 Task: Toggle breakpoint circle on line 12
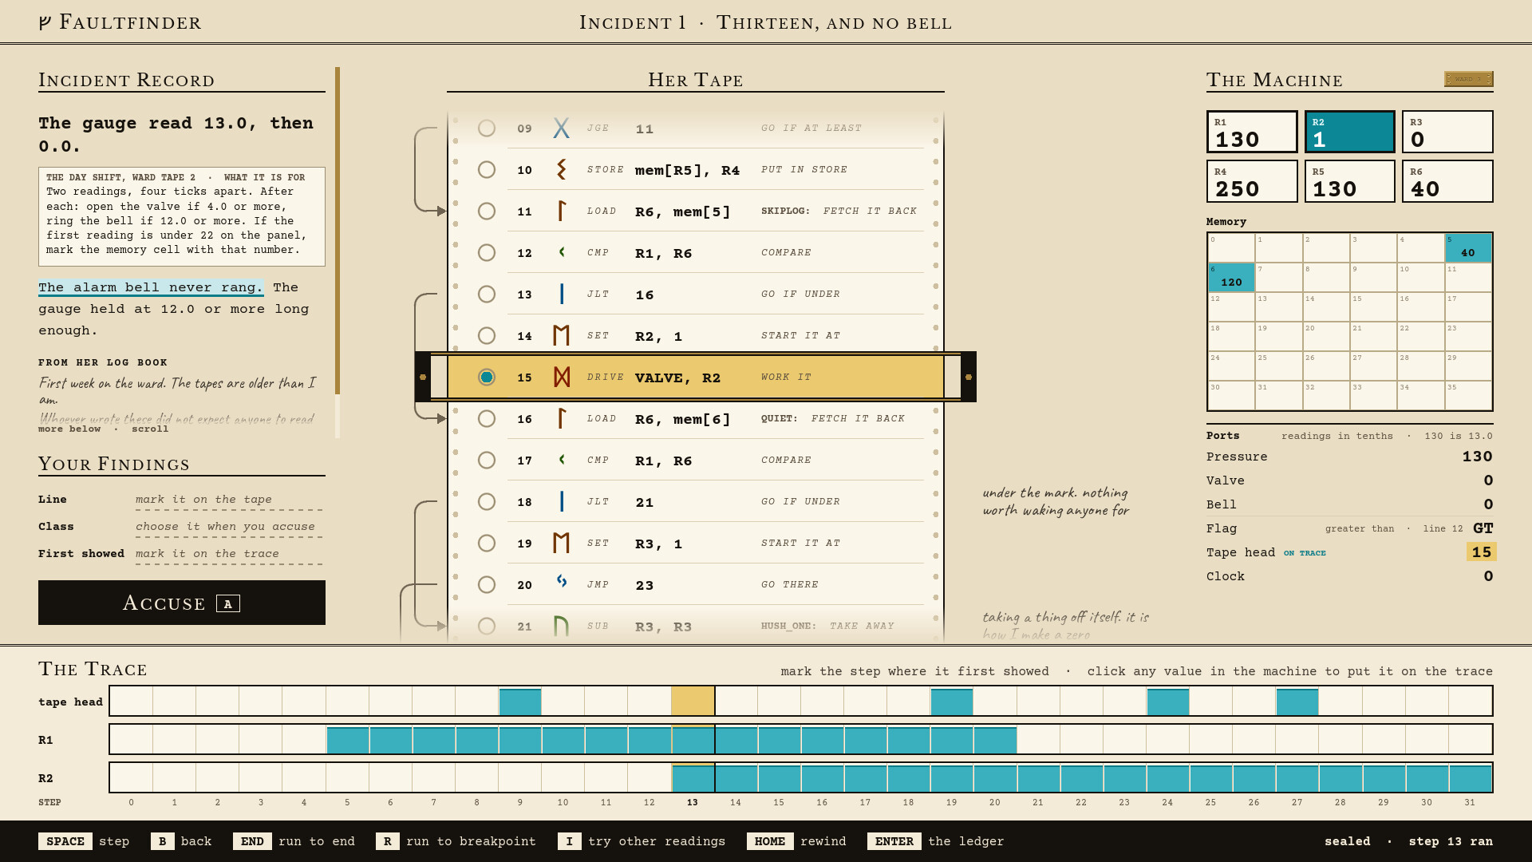487,252
